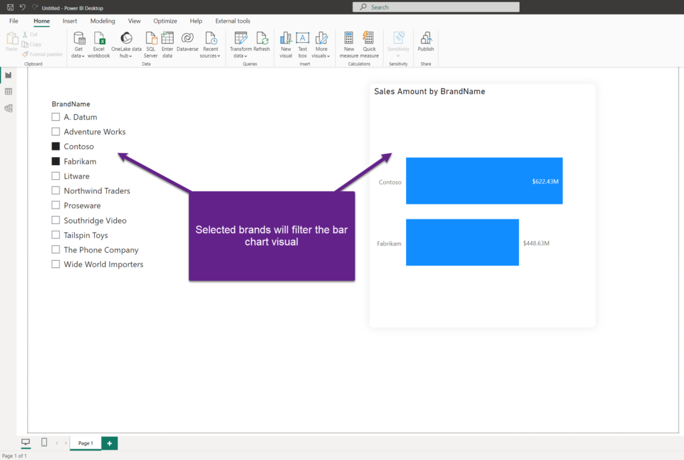Open the Optimize ribbon tab
Image resolution: width=684 pixels, height=460 pixels.
(x=165, y=21)
